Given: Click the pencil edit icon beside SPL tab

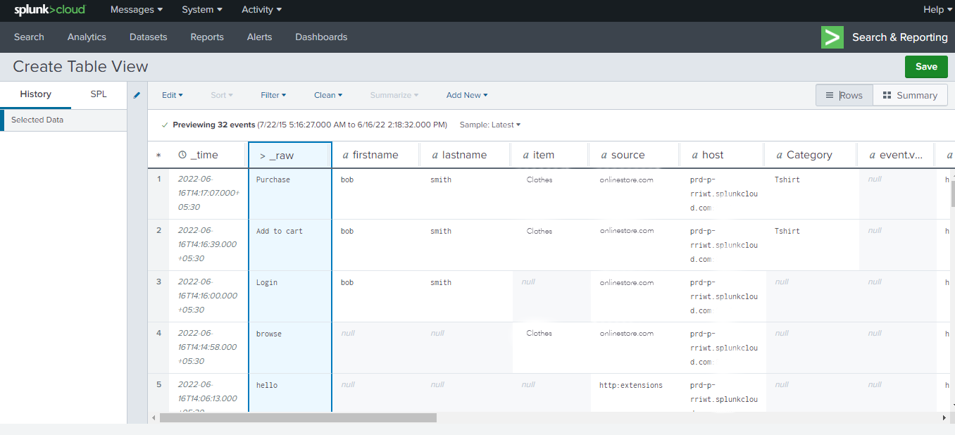Looking at the screenshot, I should click(x=137, y=95).
